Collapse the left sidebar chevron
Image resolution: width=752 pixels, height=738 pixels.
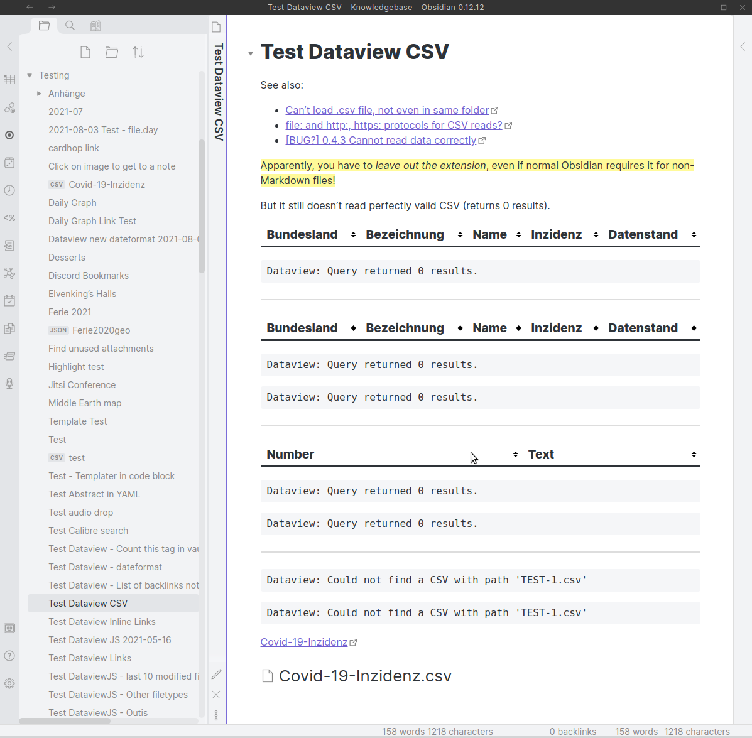9,46
